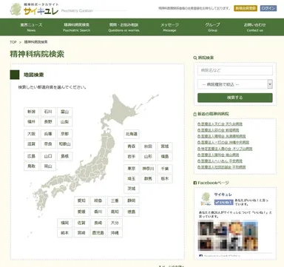Select 鳥取 prefecture button
Screen dimensions: 284x267
coord(31,166)
